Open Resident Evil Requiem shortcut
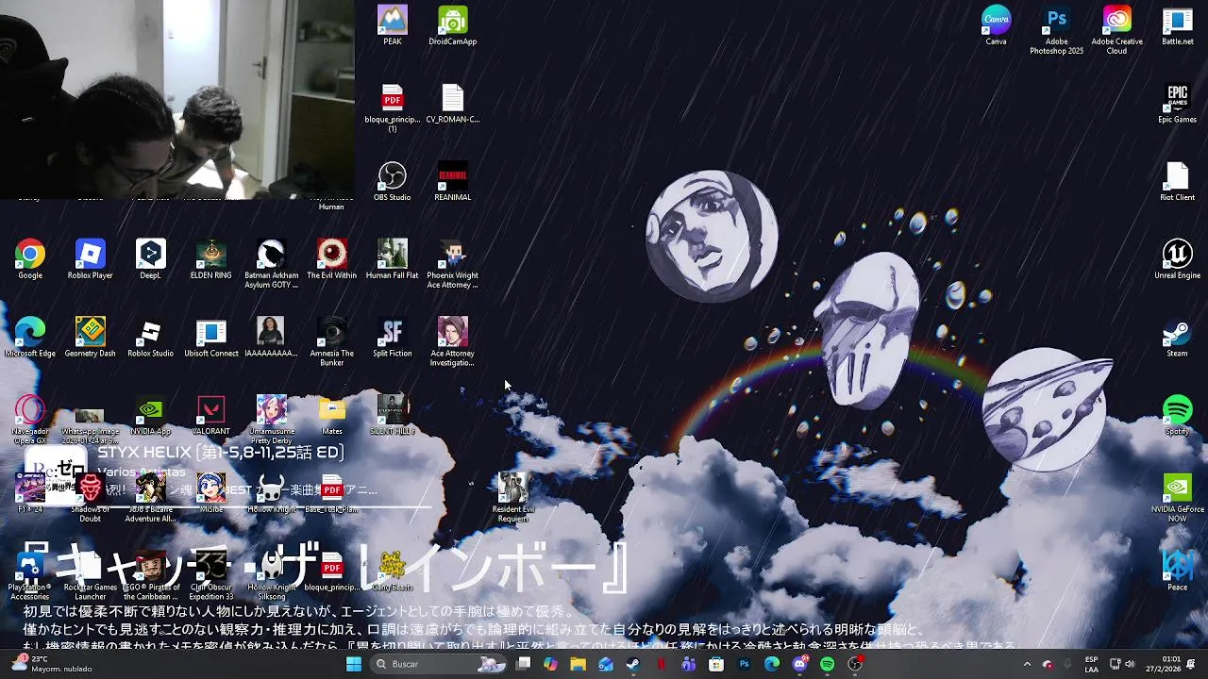 513,498
